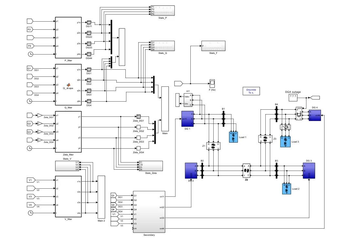Select the Stats_P scope block
The width and height of the screenshot is (351, 248).
coord(163,10)
